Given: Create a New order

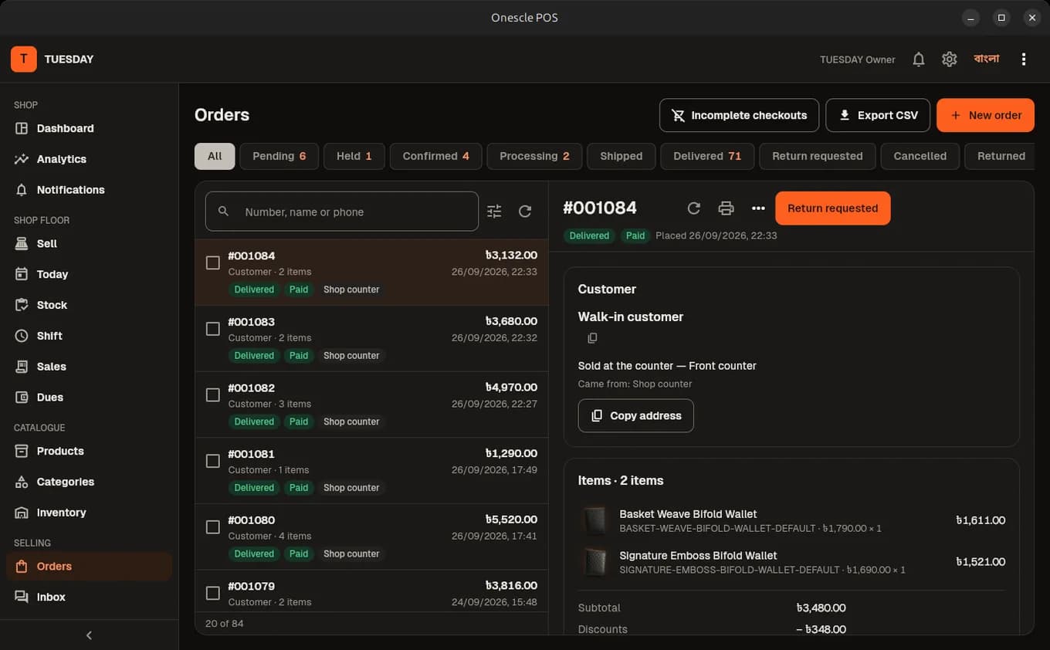Looking at the screenshot, I should coord(985,115).
